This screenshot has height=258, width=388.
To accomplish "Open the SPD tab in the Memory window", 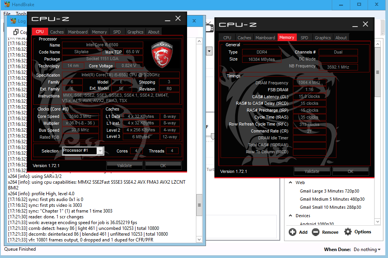I will (x=304, y=38).
